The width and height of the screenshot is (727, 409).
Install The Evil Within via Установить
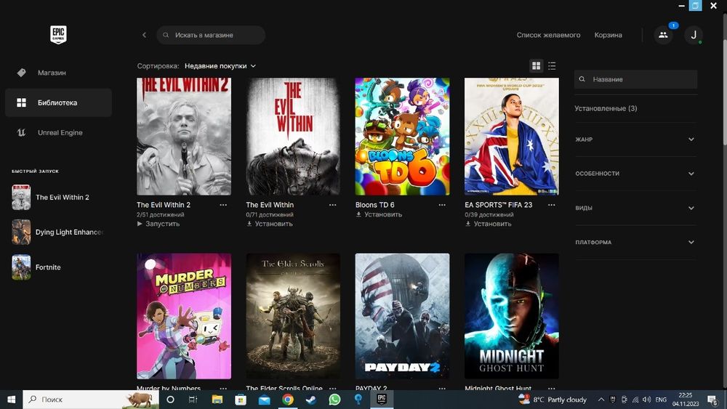tap(270, 224)
